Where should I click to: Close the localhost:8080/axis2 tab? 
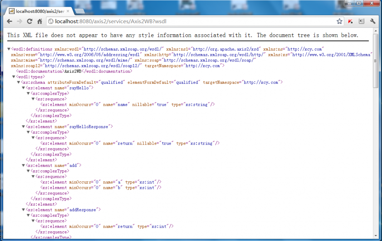[x=68, y=11]
